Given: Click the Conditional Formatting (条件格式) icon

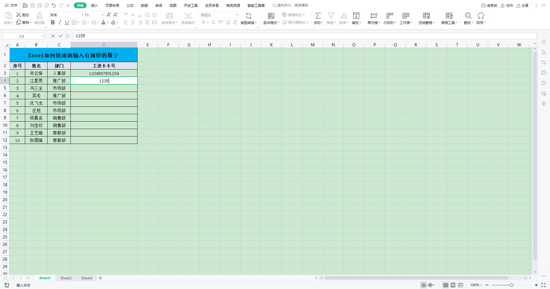Looking at the screenshot, I should [271, 15].
